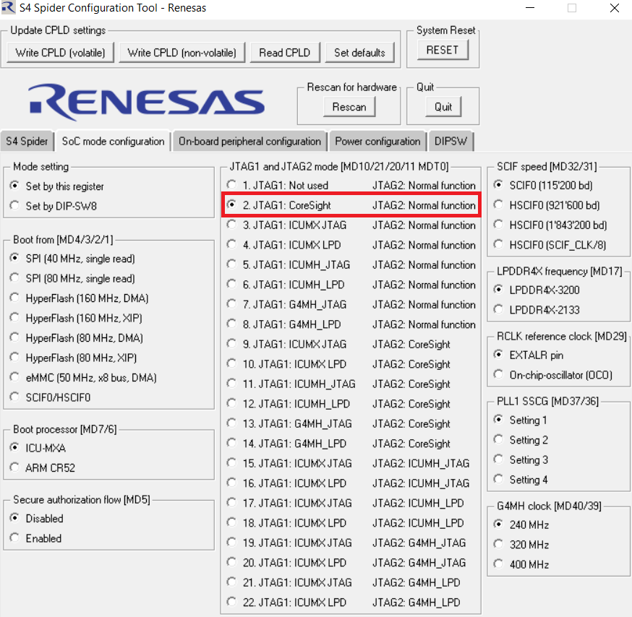Viewport: 632px width, 617px height.
Task: Open the SoC mode configuration tab
Action: click(x=114, y=142)
